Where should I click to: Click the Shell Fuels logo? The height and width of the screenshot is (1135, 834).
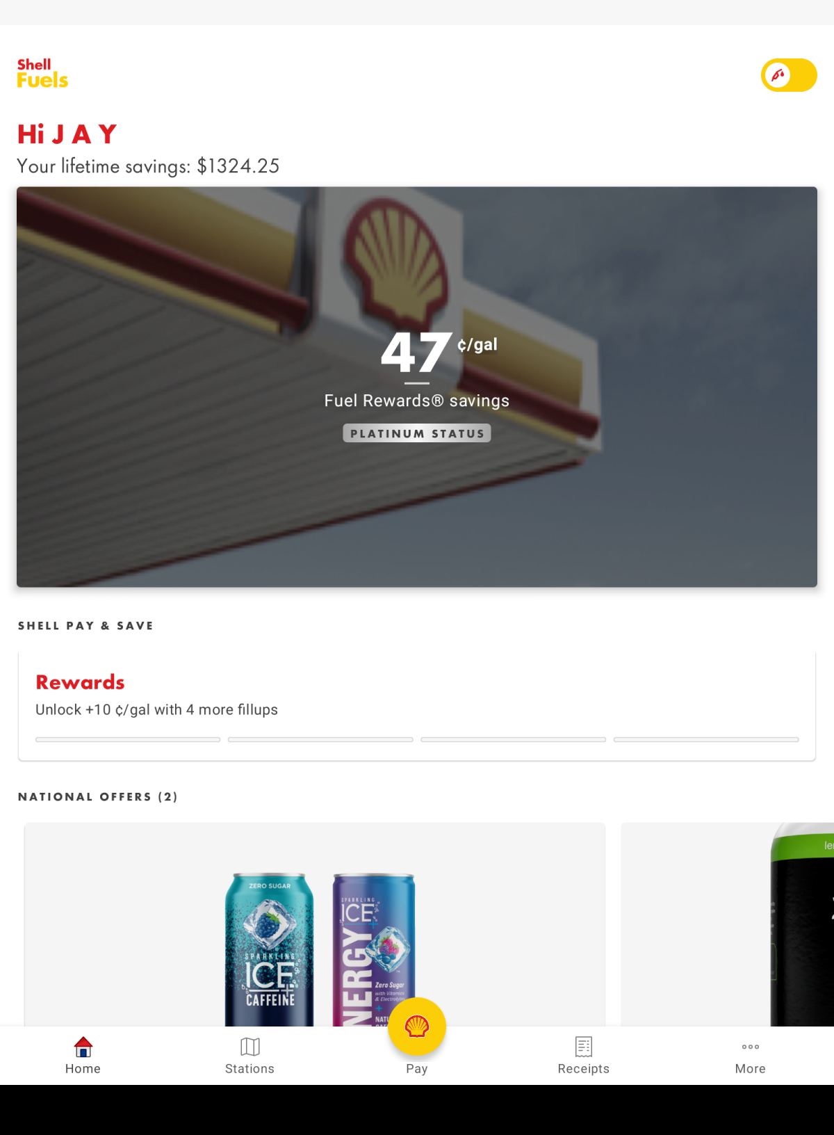pyautogui.click(x=42, y=74)
